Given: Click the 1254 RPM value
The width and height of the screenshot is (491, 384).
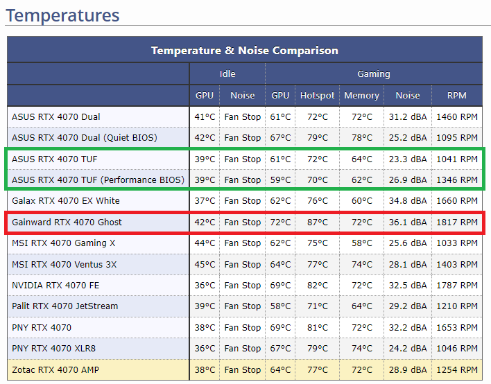Looking at the screenshot, I should pos(457,370).
